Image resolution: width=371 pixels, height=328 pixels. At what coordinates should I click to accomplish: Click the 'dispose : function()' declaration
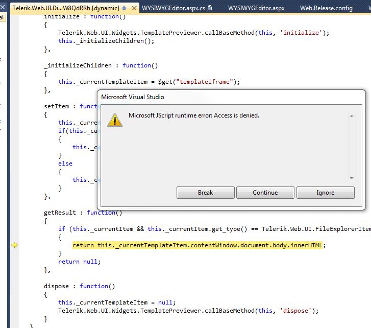click(80, 286)
